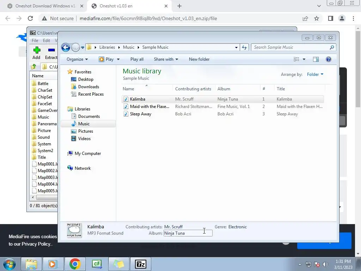The width and height of the screenshot is (361, 271).
Task: Select Maid with the Flaxen Hair file
Action: (x=223, y=107)
